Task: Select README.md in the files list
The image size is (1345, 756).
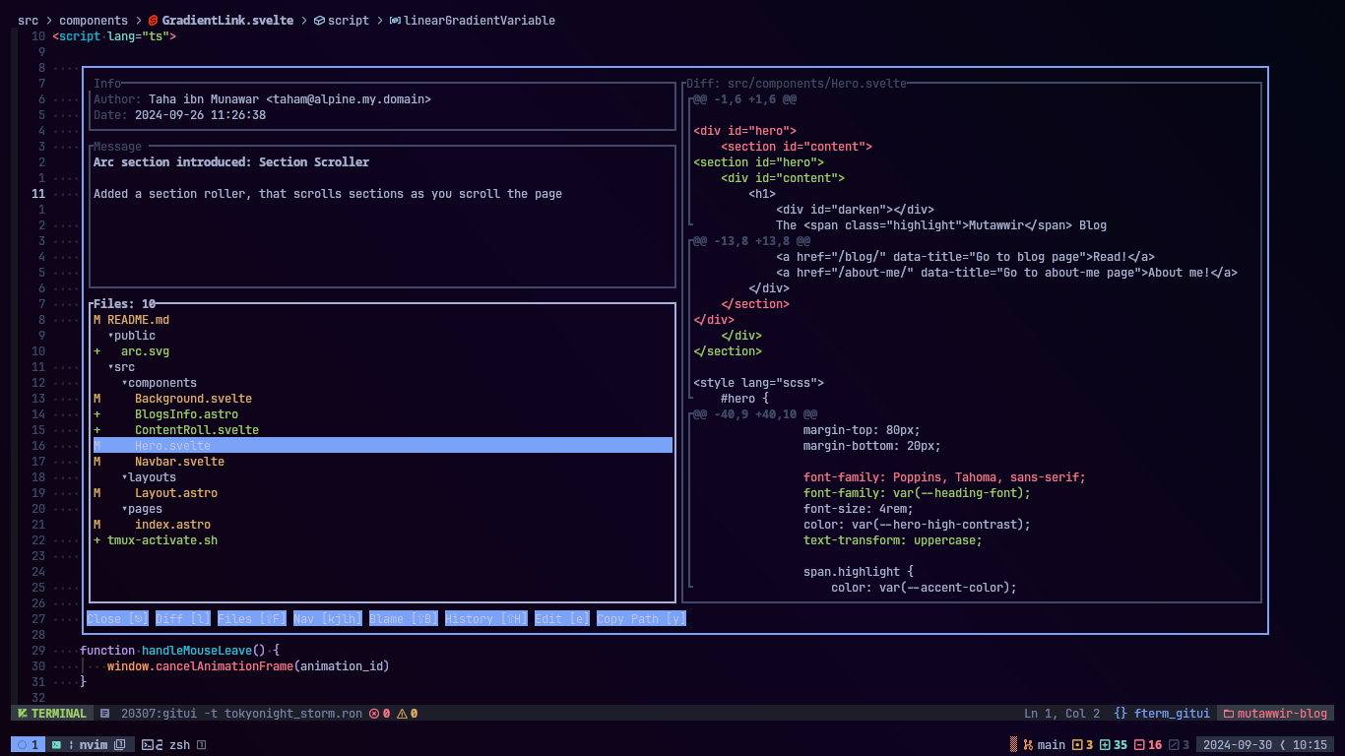Action: (x=139, y=320)
